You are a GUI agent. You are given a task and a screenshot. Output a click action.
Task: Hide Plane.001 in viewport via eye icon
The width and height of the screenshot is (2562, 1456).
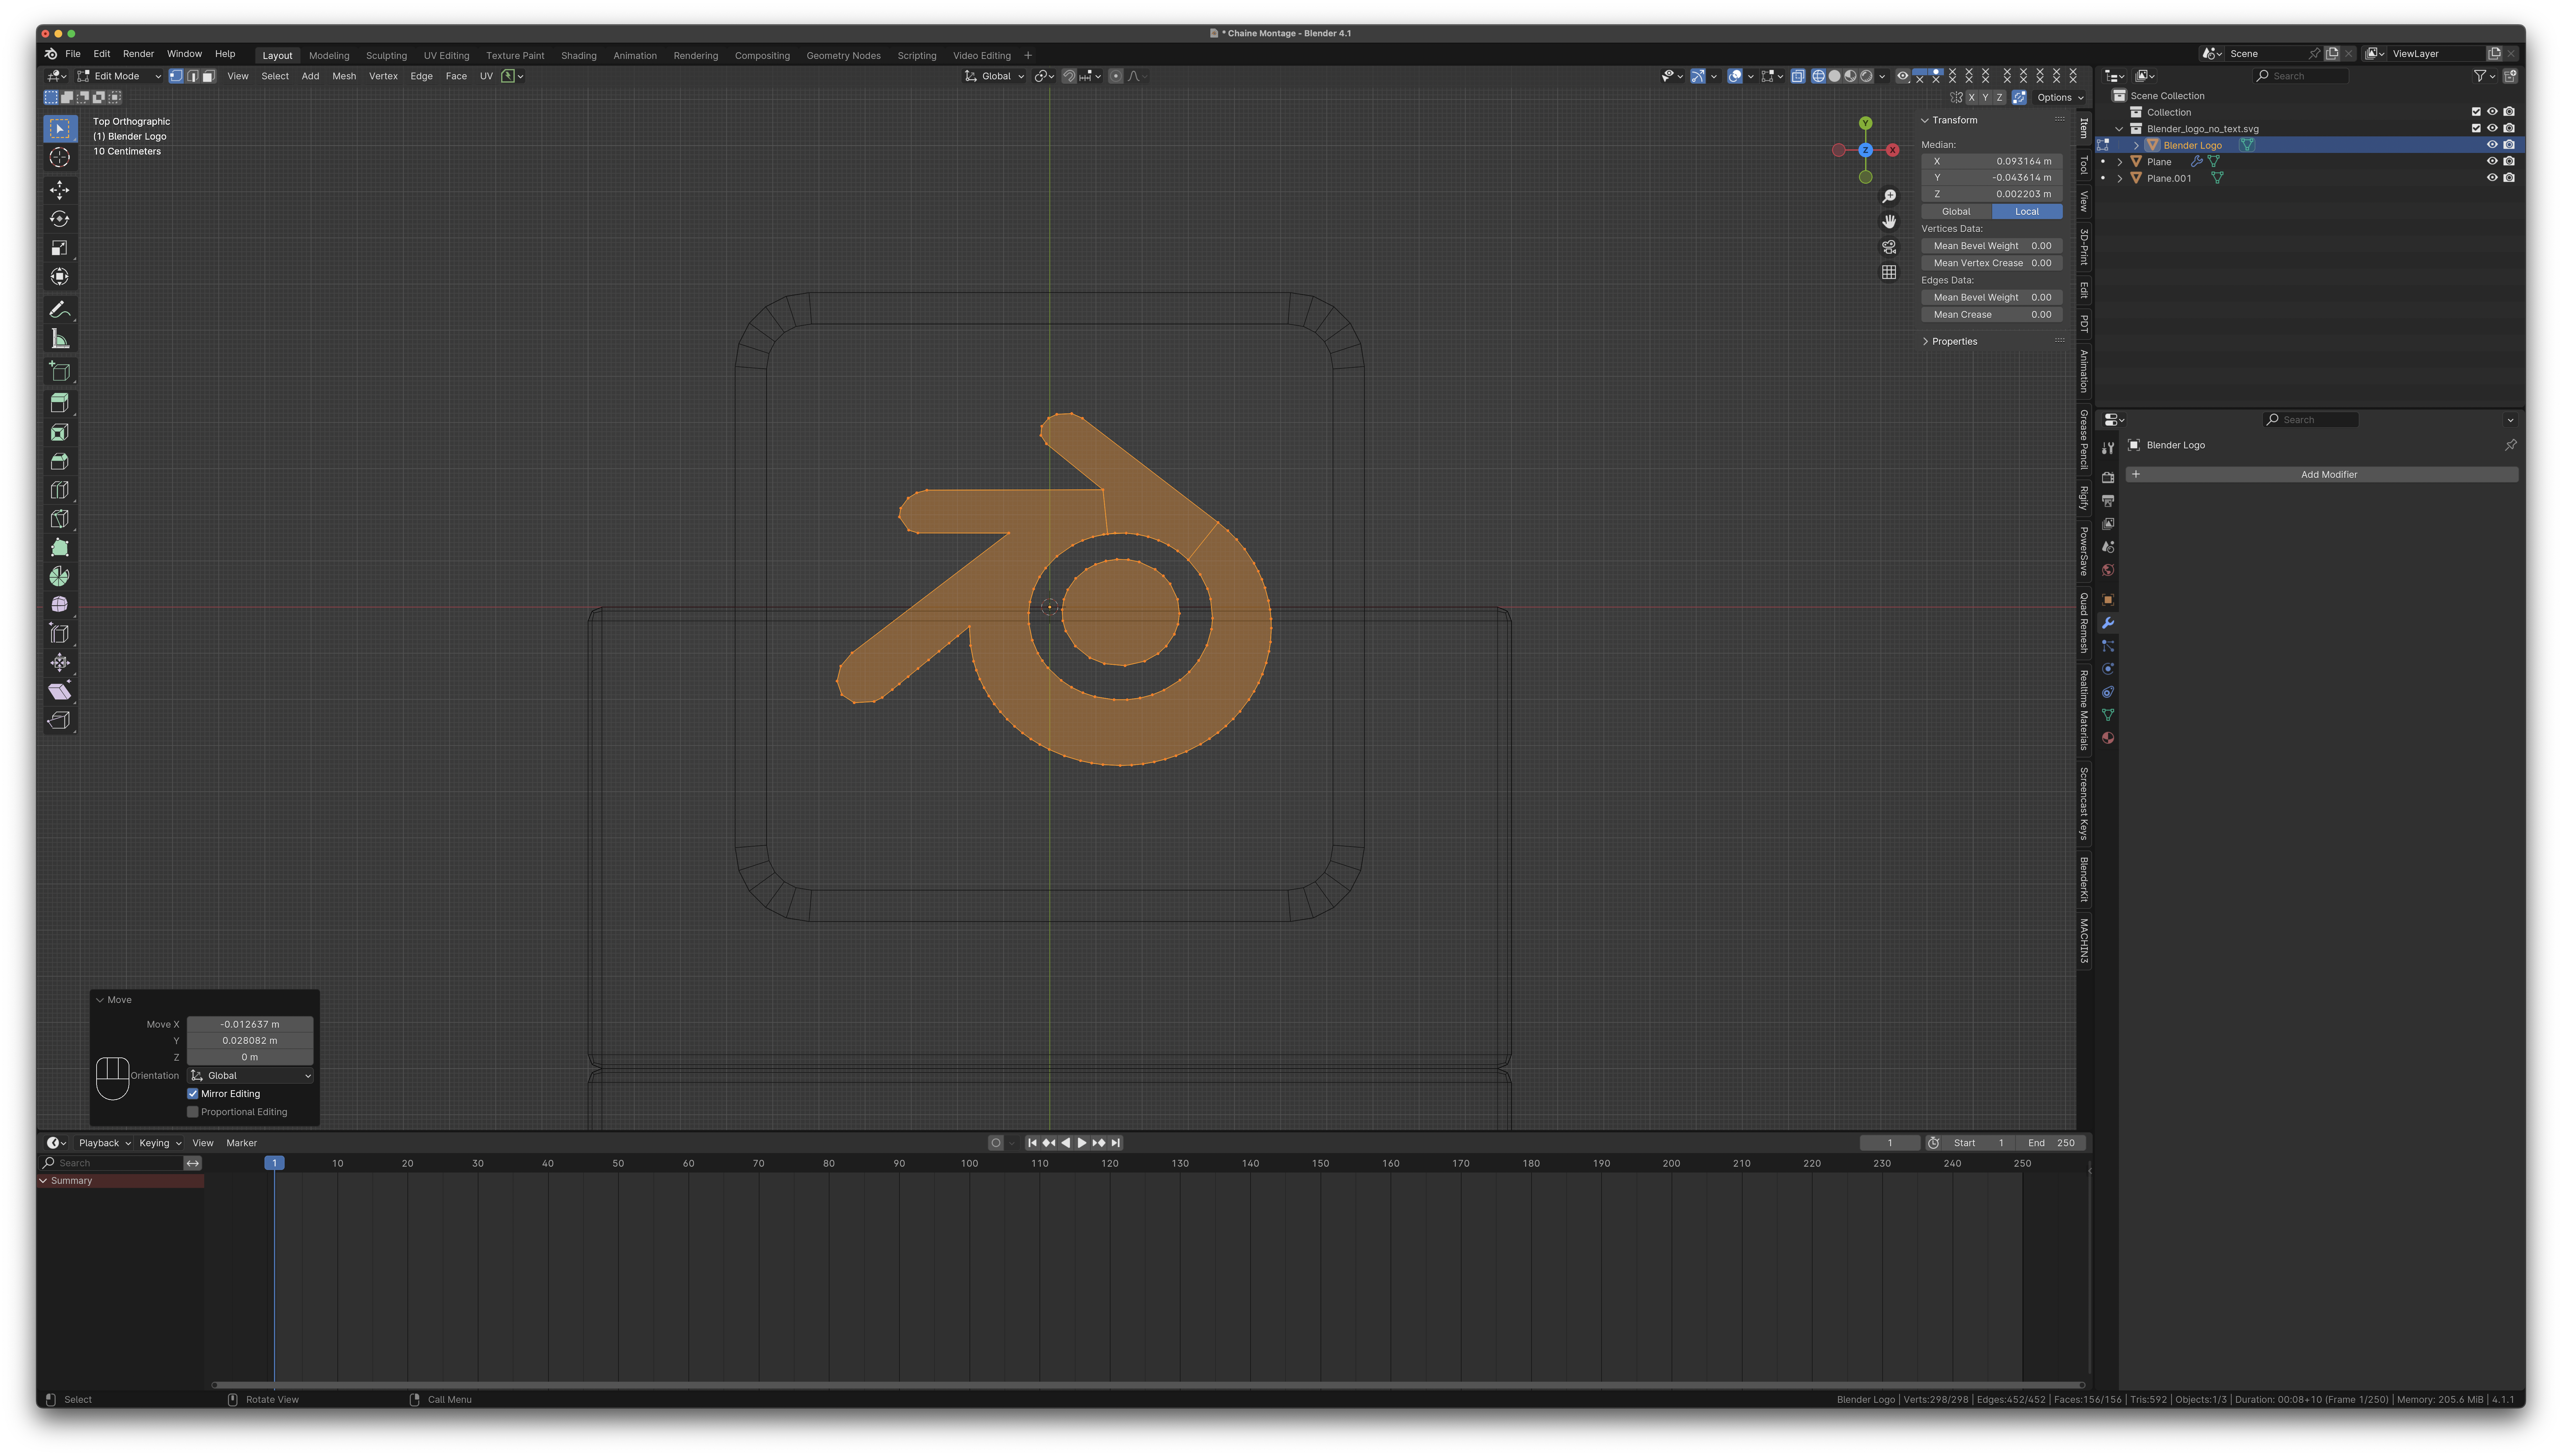point(2492,178)
